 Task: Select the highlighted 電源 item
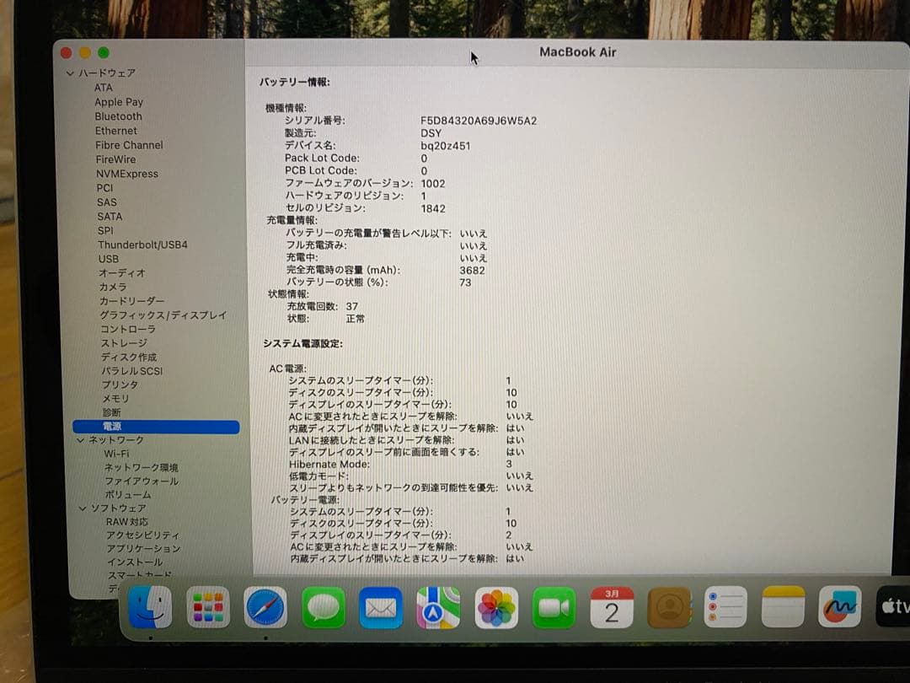(156, 427)
